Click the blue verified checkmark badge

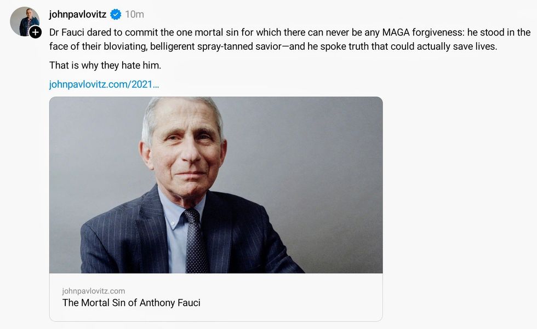click(116, 14)
